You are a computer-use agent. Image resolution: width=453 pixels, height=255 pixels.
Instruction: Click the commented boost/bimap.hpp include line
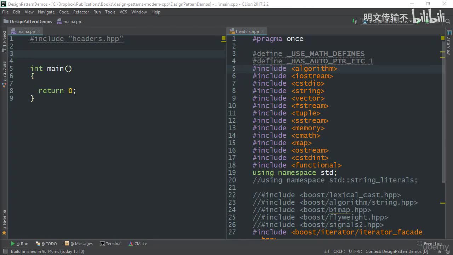(312, 210)
